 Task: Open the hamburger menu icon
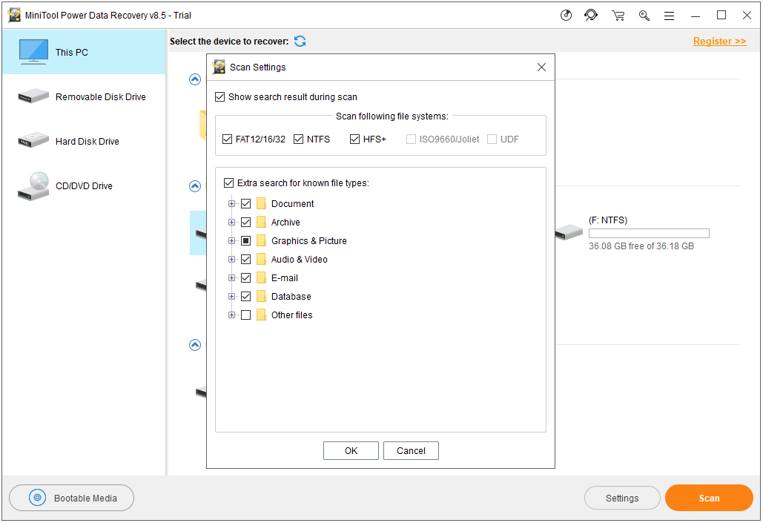pos(669,16)
